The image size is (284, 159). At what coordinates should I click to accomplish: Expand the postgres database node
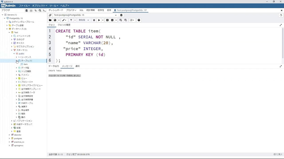pos(9,138)
